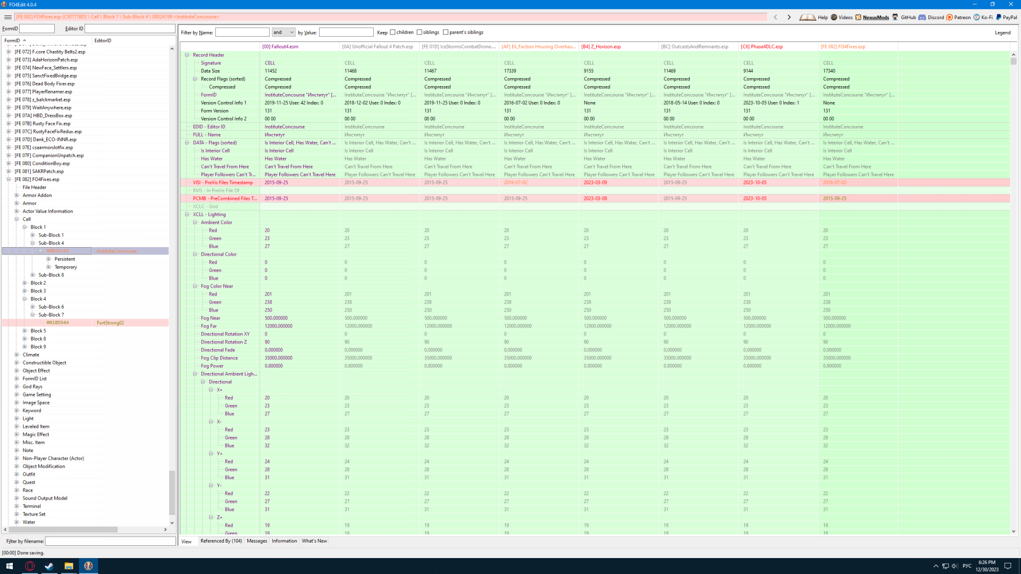
Task: Collapse the Ambient Color section
Action: 195,222
